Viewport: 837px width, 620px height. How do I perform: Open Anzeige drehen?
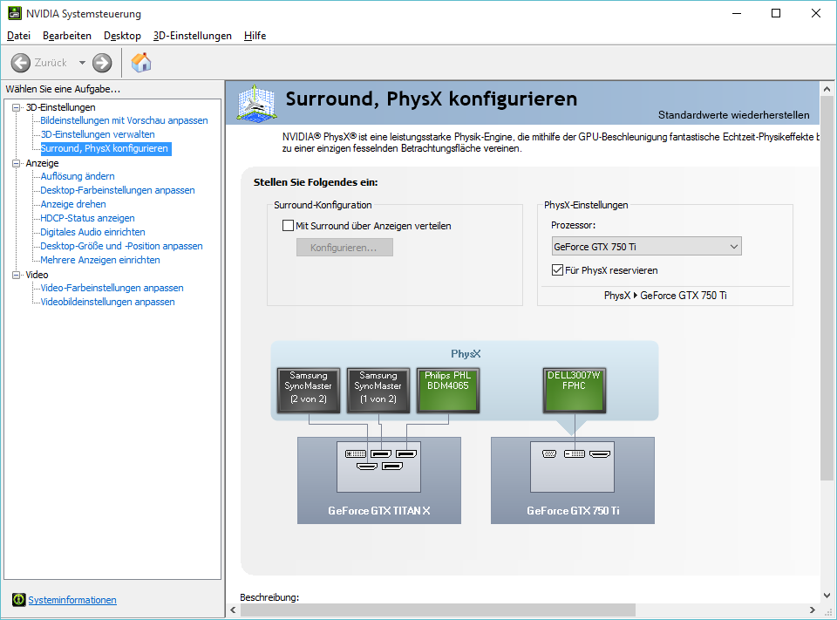[73, 203]
